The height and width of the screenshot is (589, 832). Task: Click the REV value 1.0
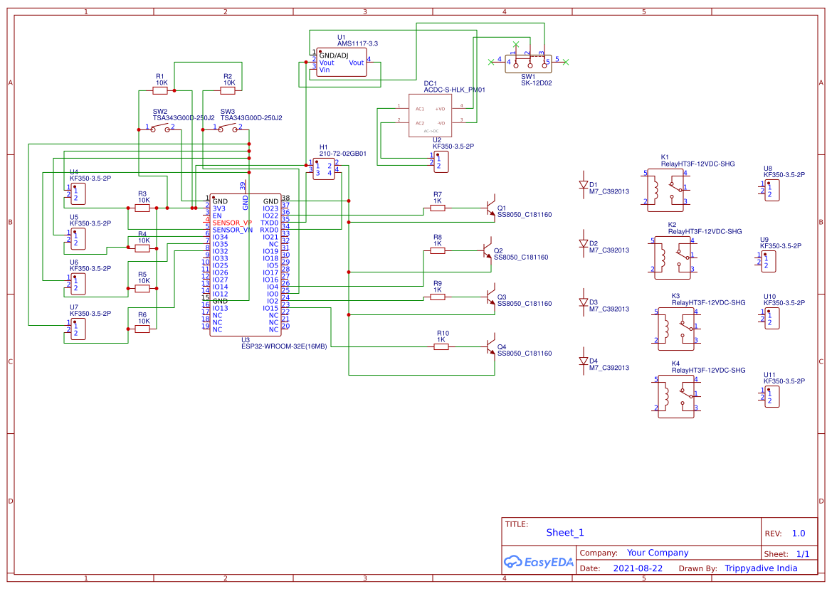(x=799, y=534)
